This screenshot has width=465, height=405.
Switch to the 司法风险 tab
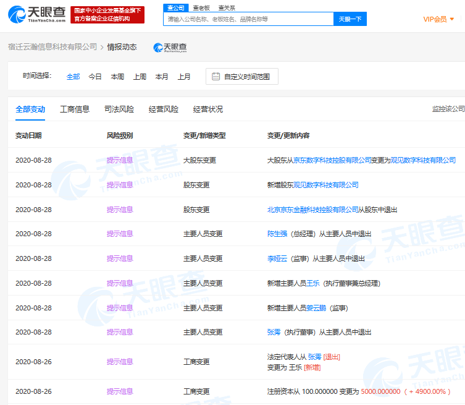tap(119, 109)
